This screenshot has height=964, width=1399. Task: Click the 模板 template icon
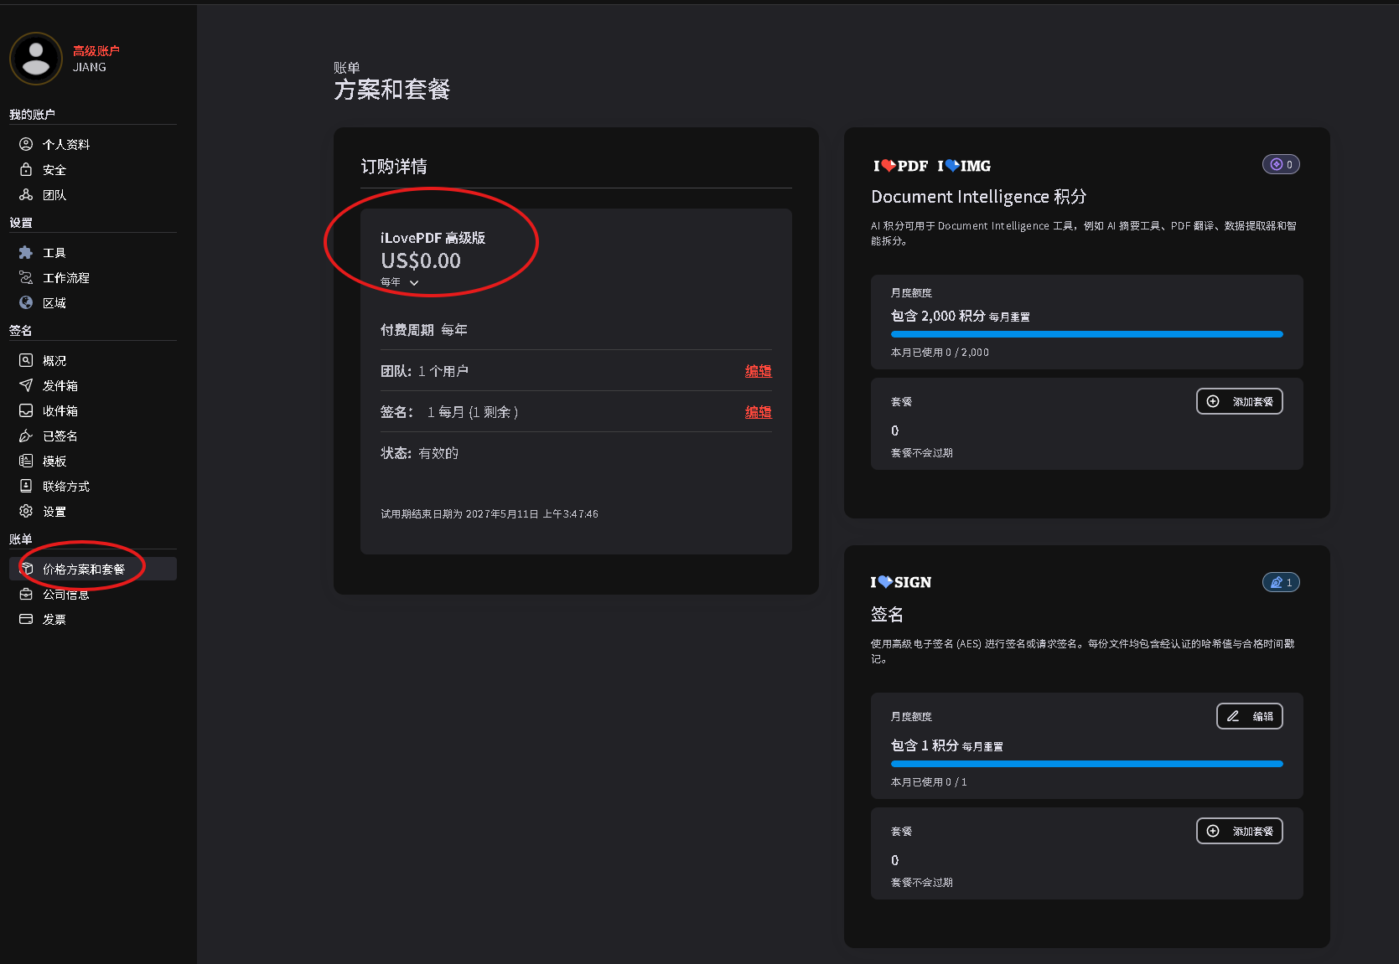pyautogui.click(x=26, y=461)
